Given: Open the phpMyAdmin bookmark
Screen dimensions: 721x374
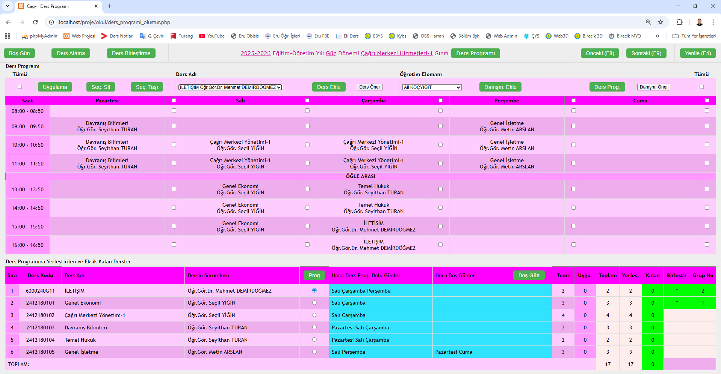Looking at the screenshot, I should (x=40, y=36).
